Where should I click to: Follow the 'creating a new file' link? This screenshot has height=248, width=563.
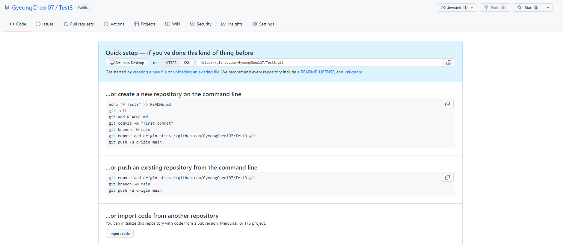click(150, 72)
